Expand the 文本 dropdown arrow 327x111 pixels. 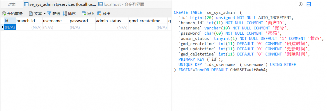45,14
